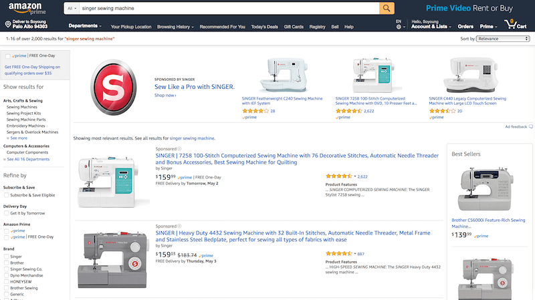Click the red Singer S logo
The image size is (535, 300).
[113, 88]
